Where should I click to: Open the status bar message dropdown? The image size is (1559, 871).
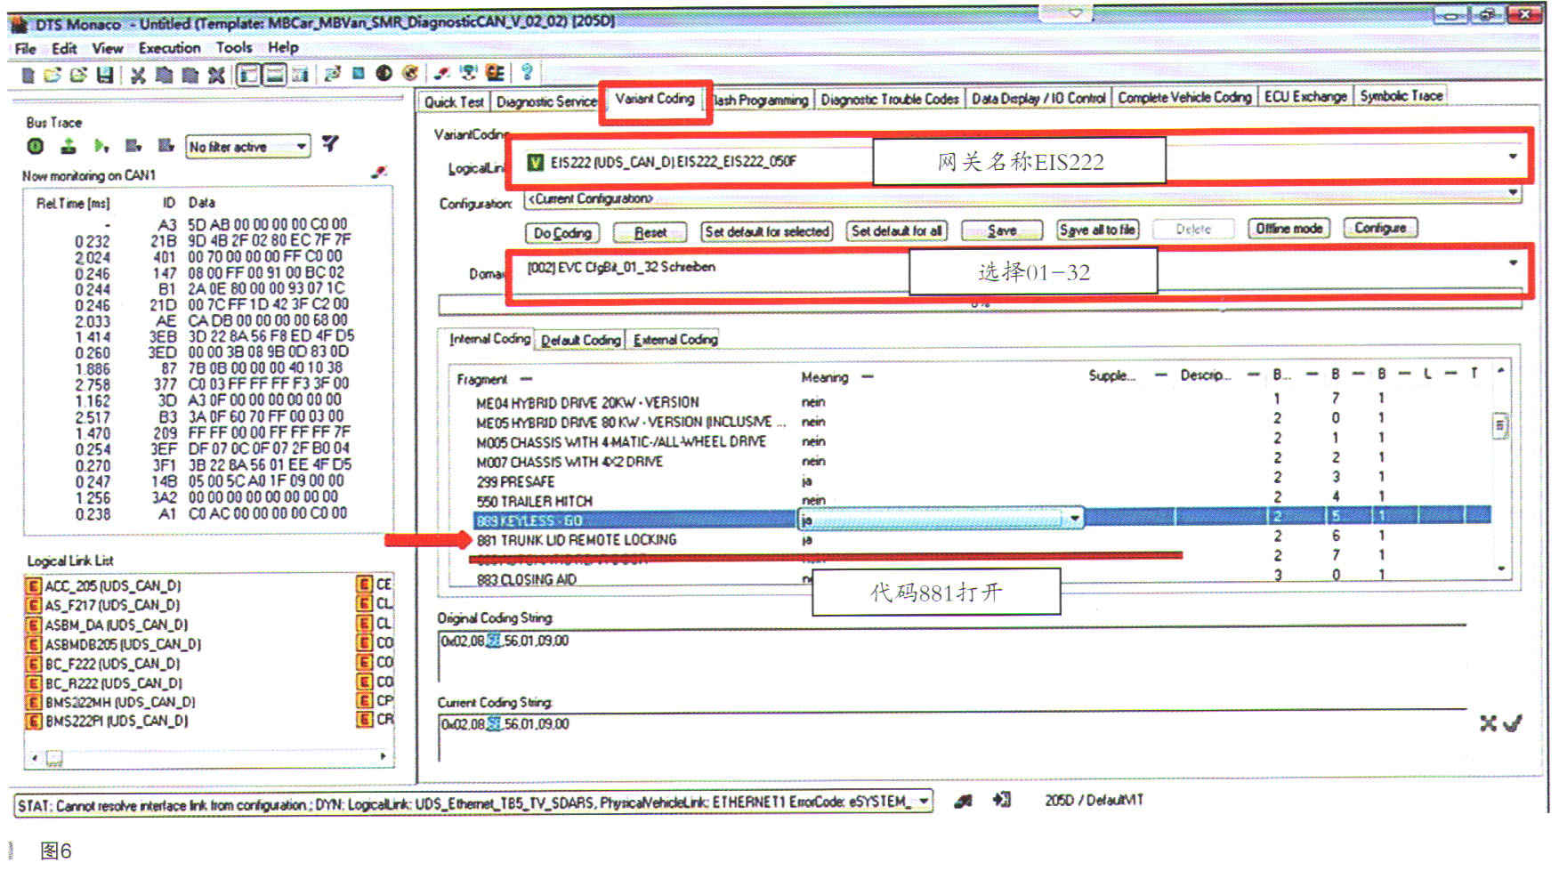925,802
